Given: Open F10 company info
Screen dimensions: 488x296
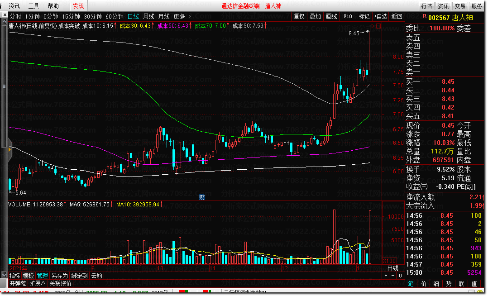Looking at the screenshot, I should click(348, 16).
